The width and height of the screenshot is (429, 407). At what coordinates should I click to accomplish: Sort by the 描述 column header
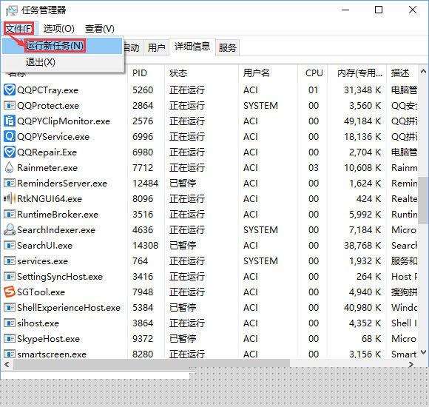(x=402, y=73)
